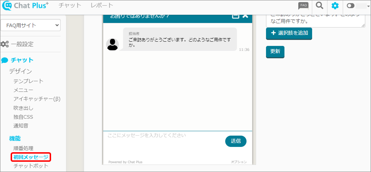Toggle the online status switch
This screenshot has height=172, width=371.
(351, 6)
